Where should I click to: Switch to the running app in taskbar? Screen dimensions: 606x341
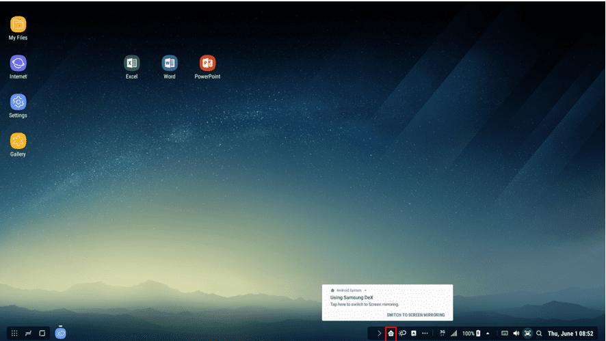[61, 333]
